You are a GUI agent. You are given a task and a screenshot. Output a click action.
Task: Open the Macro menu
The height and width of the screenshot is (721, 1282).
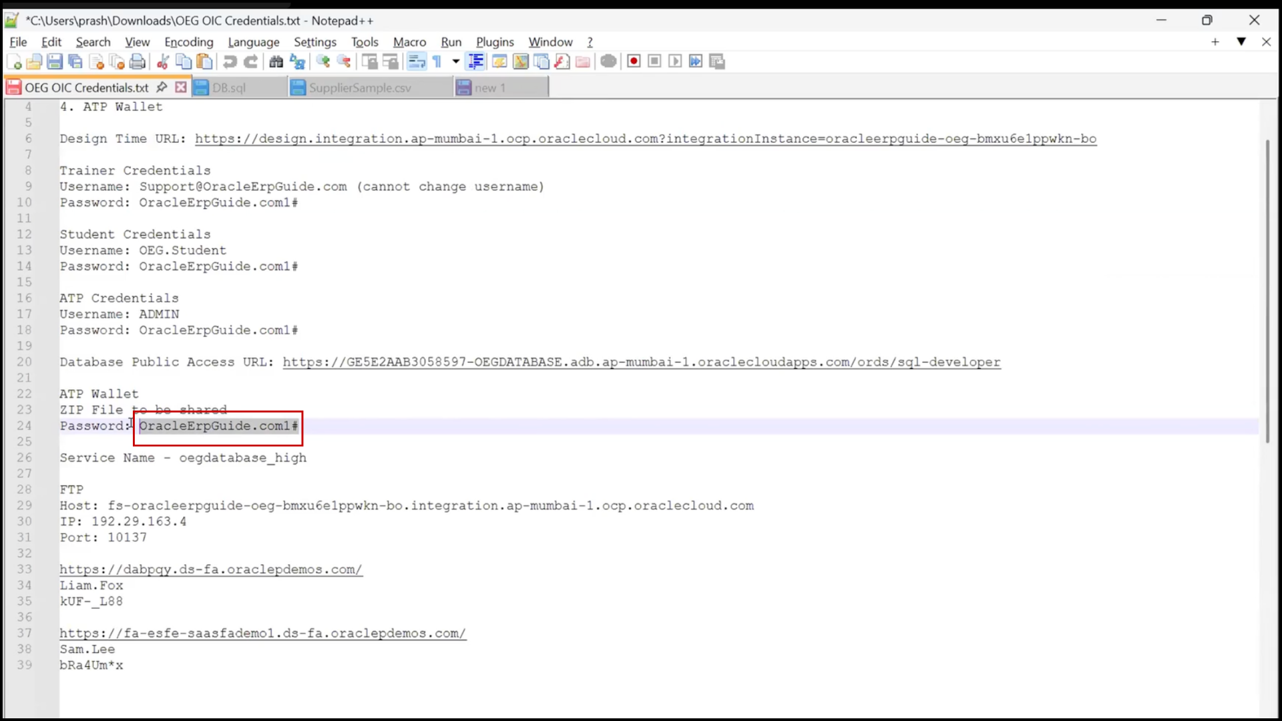click(x=409, y=42)
